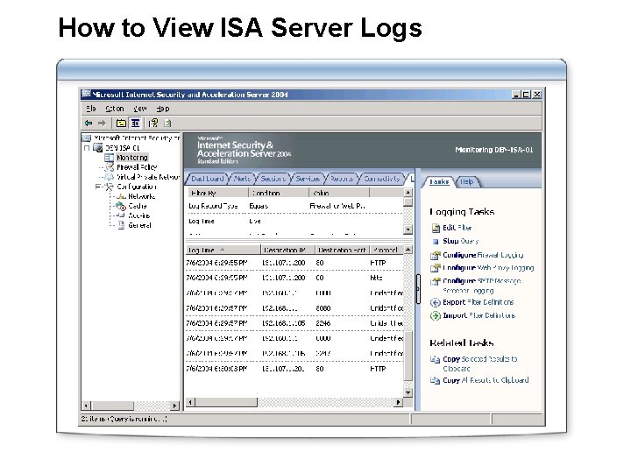
Task: Switch to the Services tab
Action: (x=308, y=179)
